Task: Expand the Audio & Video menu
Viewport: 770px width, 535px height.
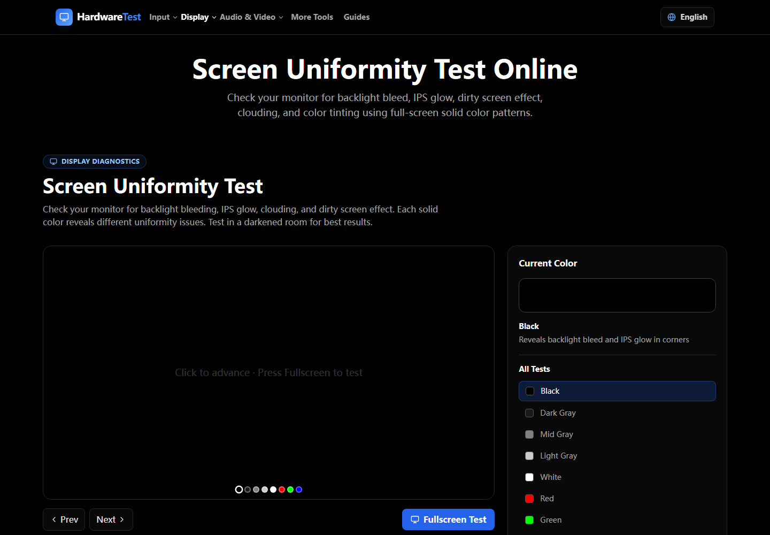Action: click(251, 17)
